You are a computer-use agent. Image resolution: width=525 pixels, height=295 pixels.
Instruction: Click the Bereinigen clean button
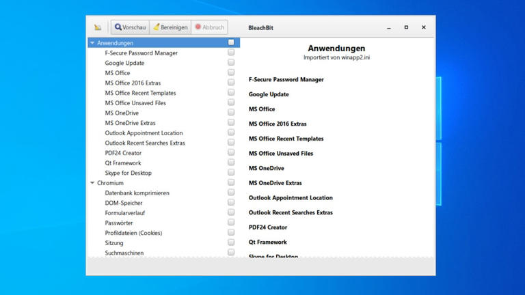[170, 27]
